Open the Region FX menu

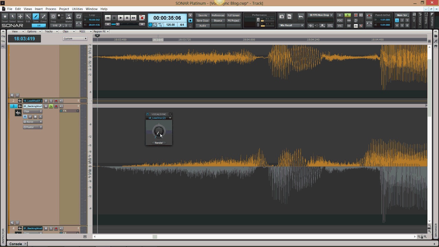click(x=100, y=32)
